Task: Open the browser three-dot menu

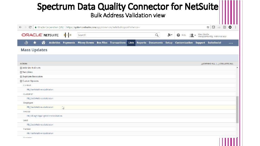Action: 236,27
